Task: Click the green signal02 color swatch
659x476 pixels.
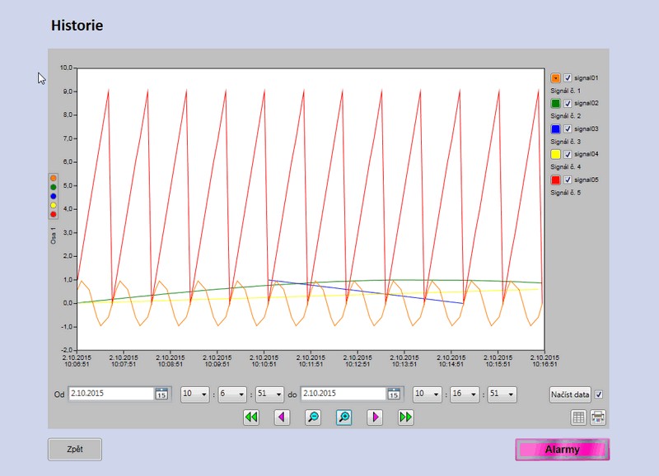Action: click(x=555, y=103)
